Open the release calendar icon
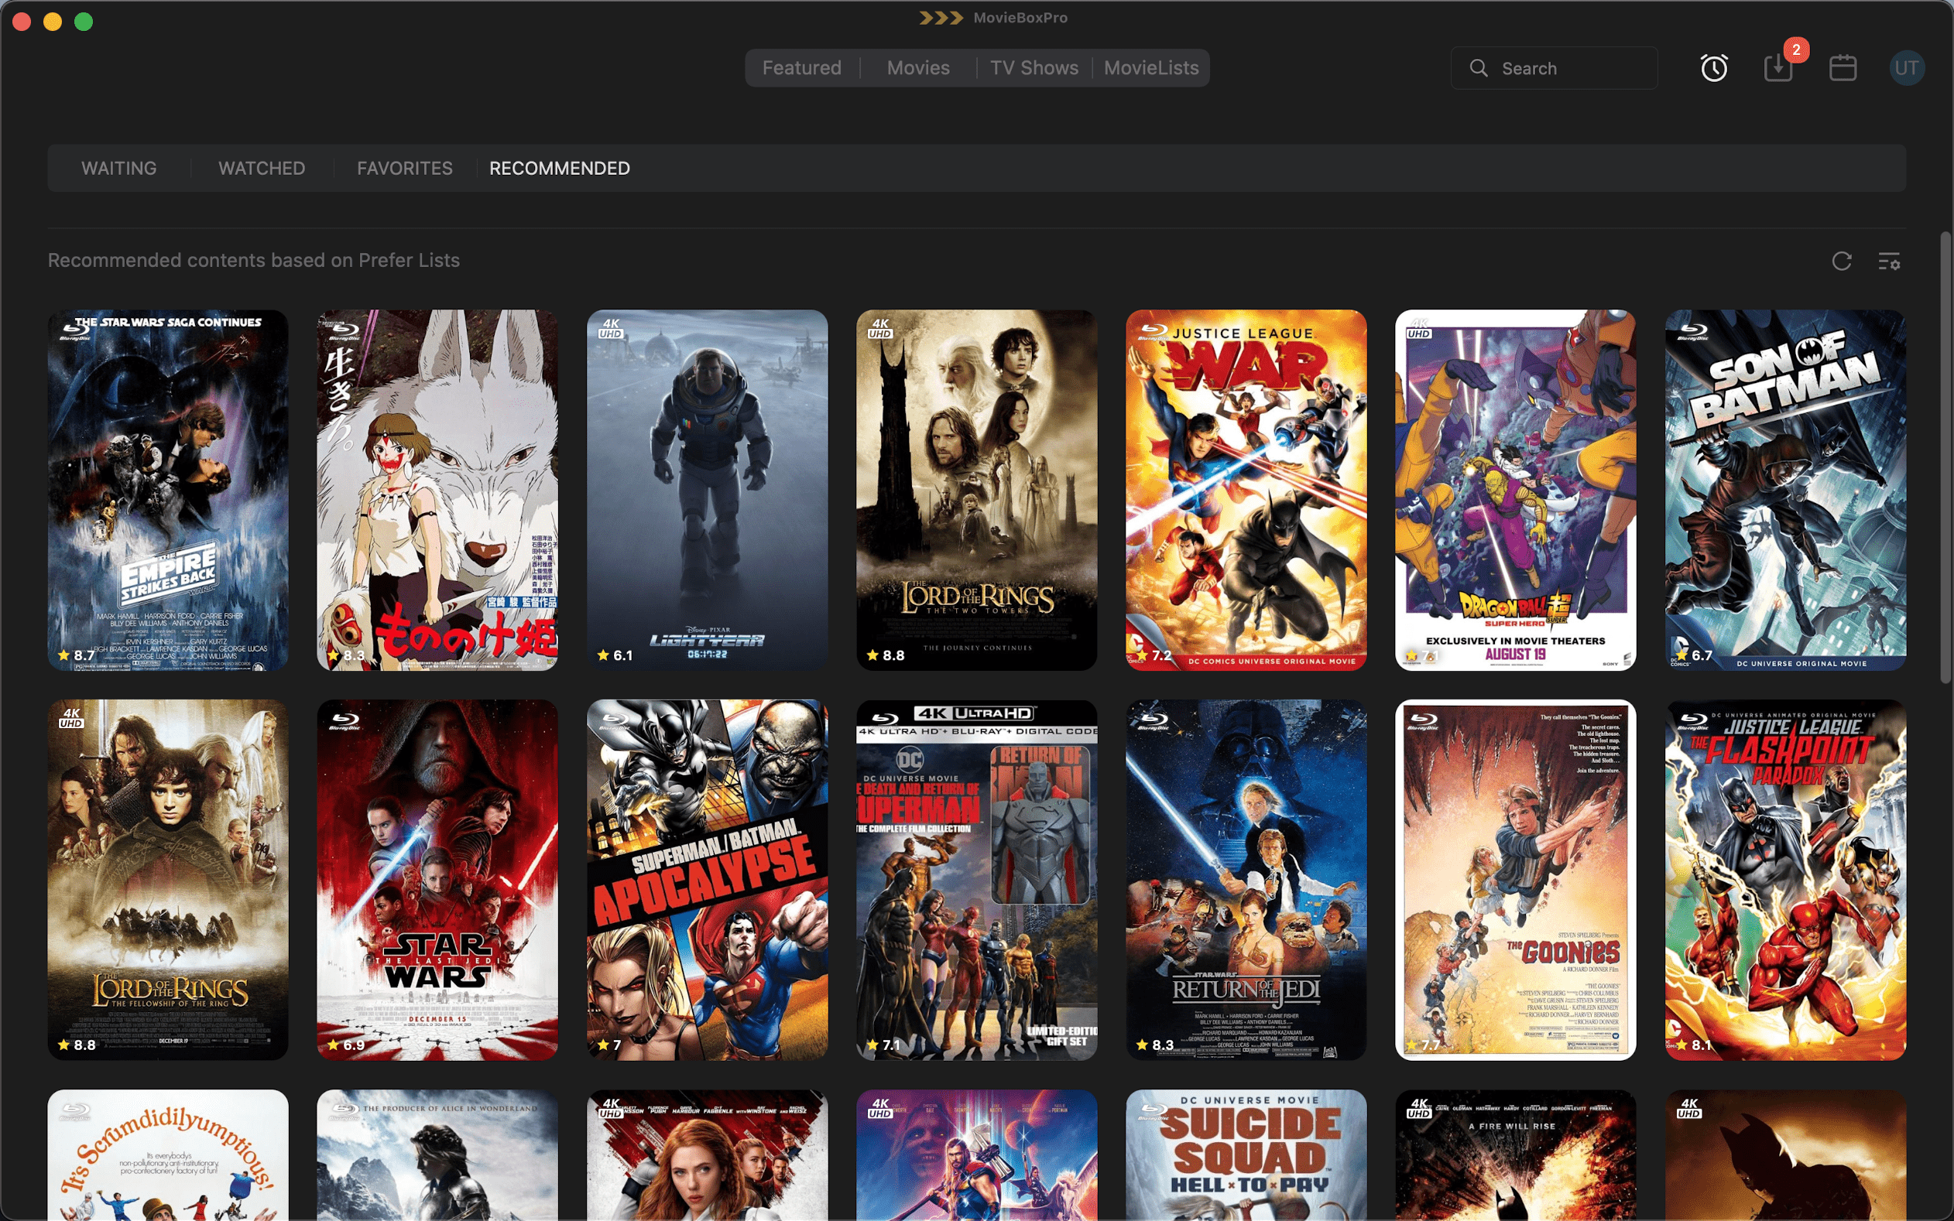This screenshot has width=1954, height=1221. point(1843,68)
